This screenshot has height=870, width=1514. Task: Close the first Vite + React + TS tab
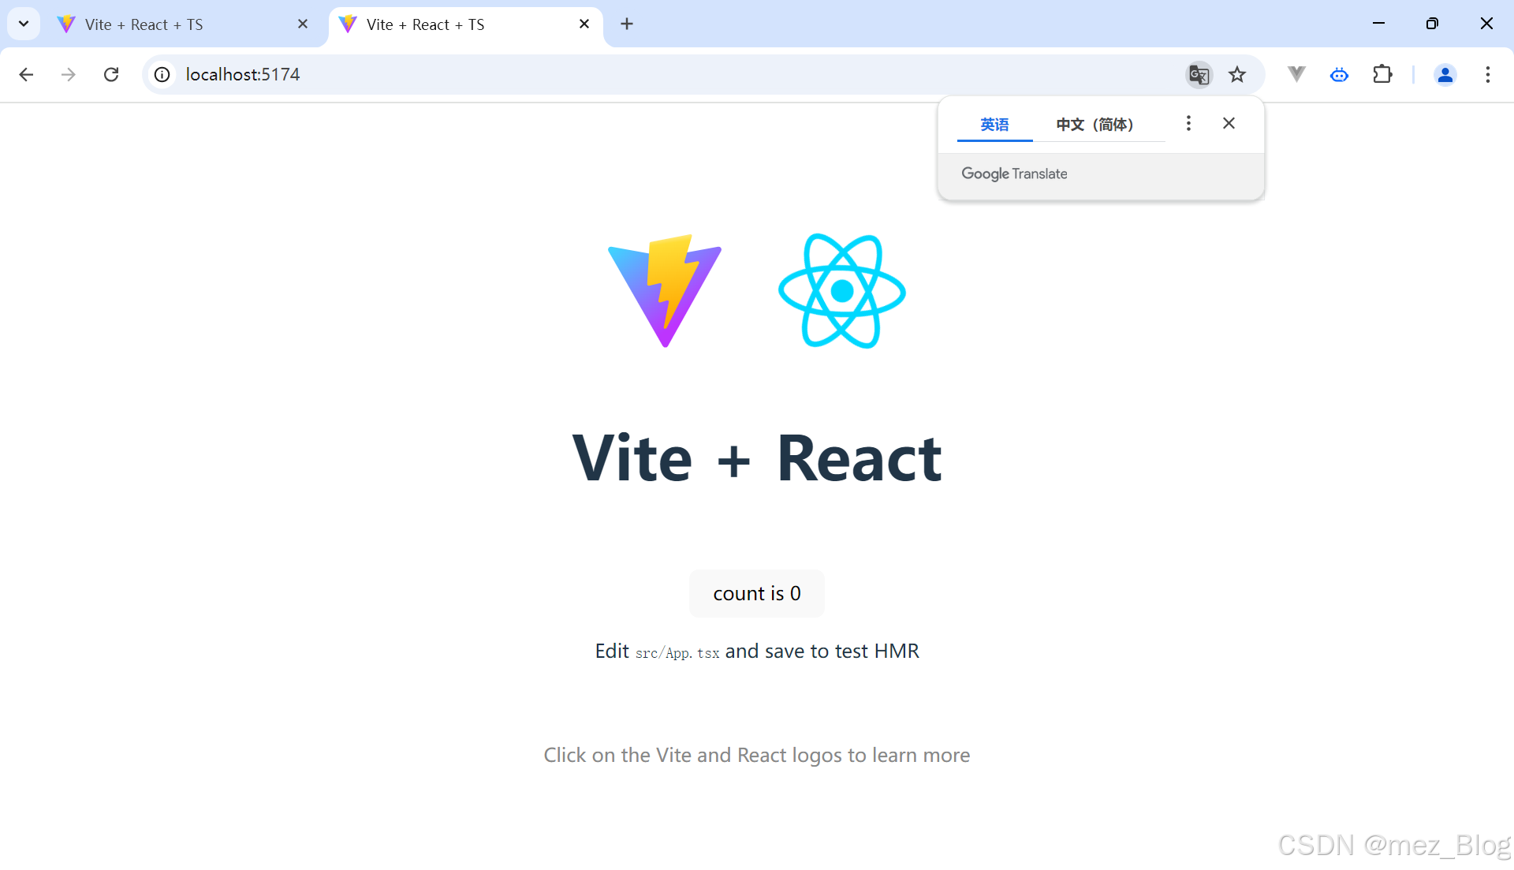point(302,24)
